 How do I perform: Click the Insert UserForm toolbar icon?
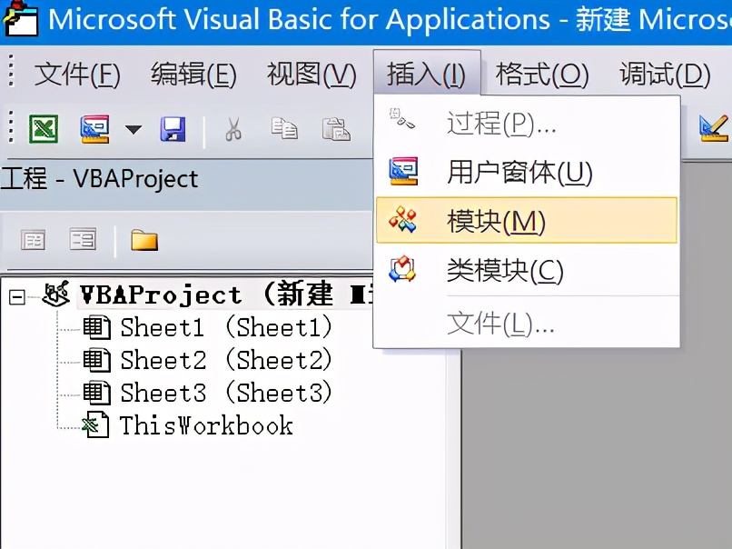point(94,129)
